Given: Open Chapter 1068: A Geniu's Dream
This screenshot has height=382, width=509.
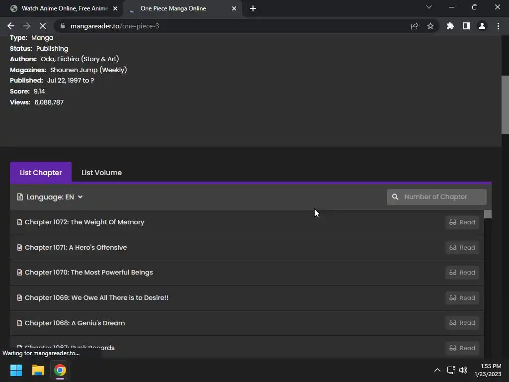Looking at the screenshot, I should [75, 323].
